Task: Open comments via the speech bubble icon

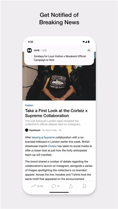Action: click(x=54, y=186)
